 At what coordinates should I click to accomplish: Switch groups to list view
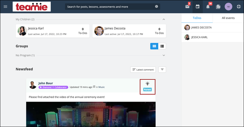coord(162,46)
